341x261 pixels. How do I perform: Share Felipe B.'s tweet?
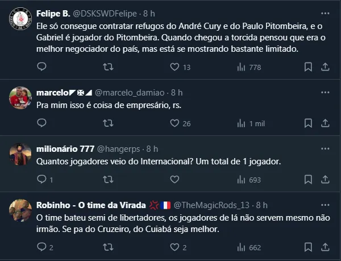[x=326, y=67]
